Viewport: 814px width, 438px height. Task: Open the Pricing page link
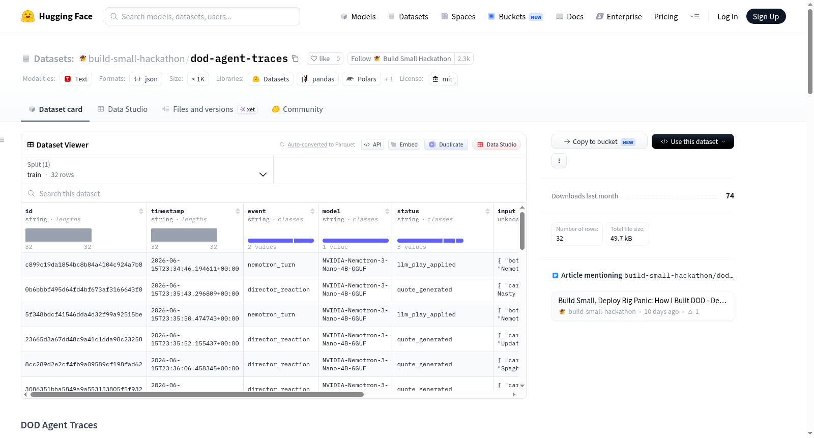(666, 16)
